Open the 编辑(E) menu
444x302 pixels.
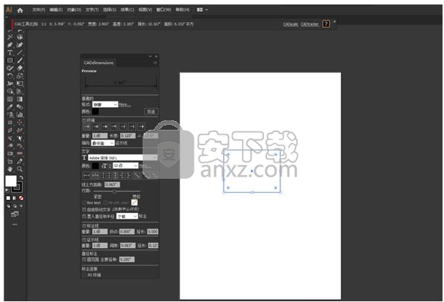[x=56, y=10]
